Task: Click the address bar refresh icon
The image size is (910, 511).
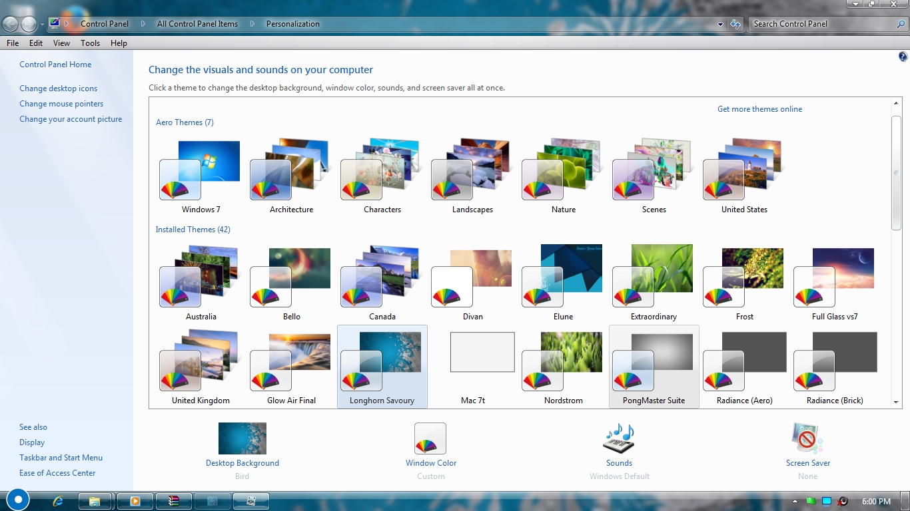Action: [735, 24]
